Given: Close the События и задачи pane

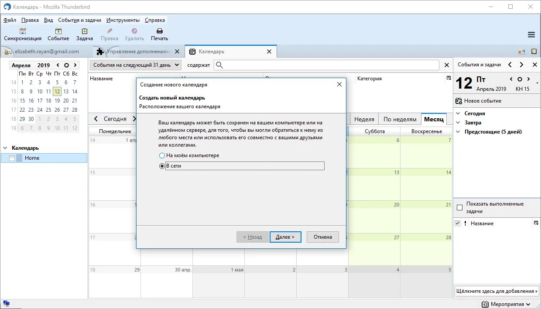Looking at the screenshot, I should (x=535, y=65).
